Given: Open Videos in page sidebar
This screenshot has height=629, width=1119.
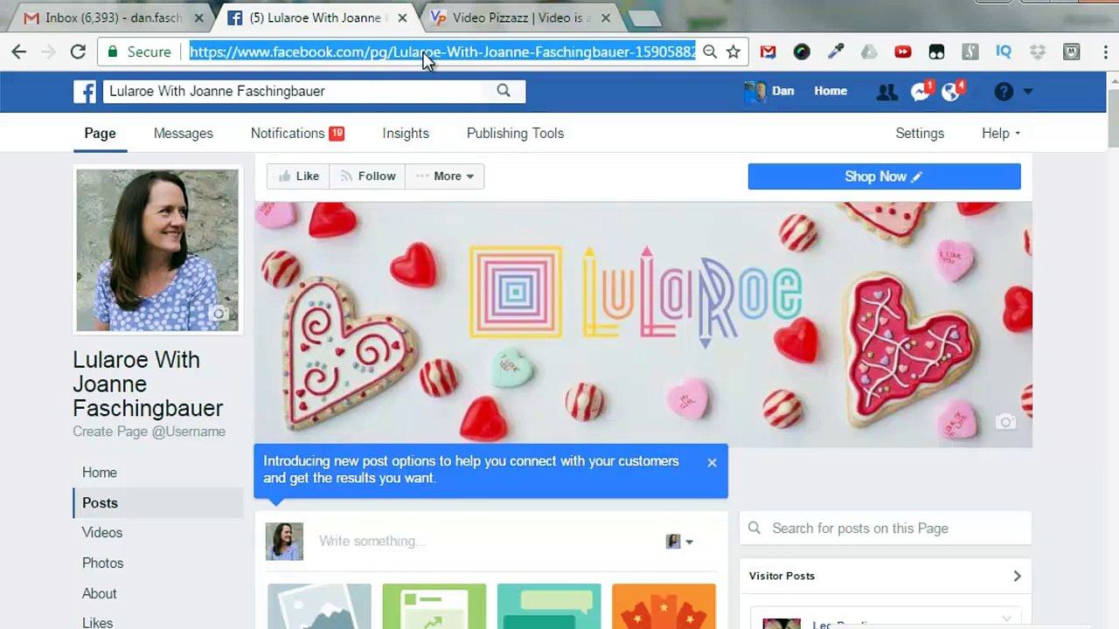Looking at the screenshot, I should point(102,533).
